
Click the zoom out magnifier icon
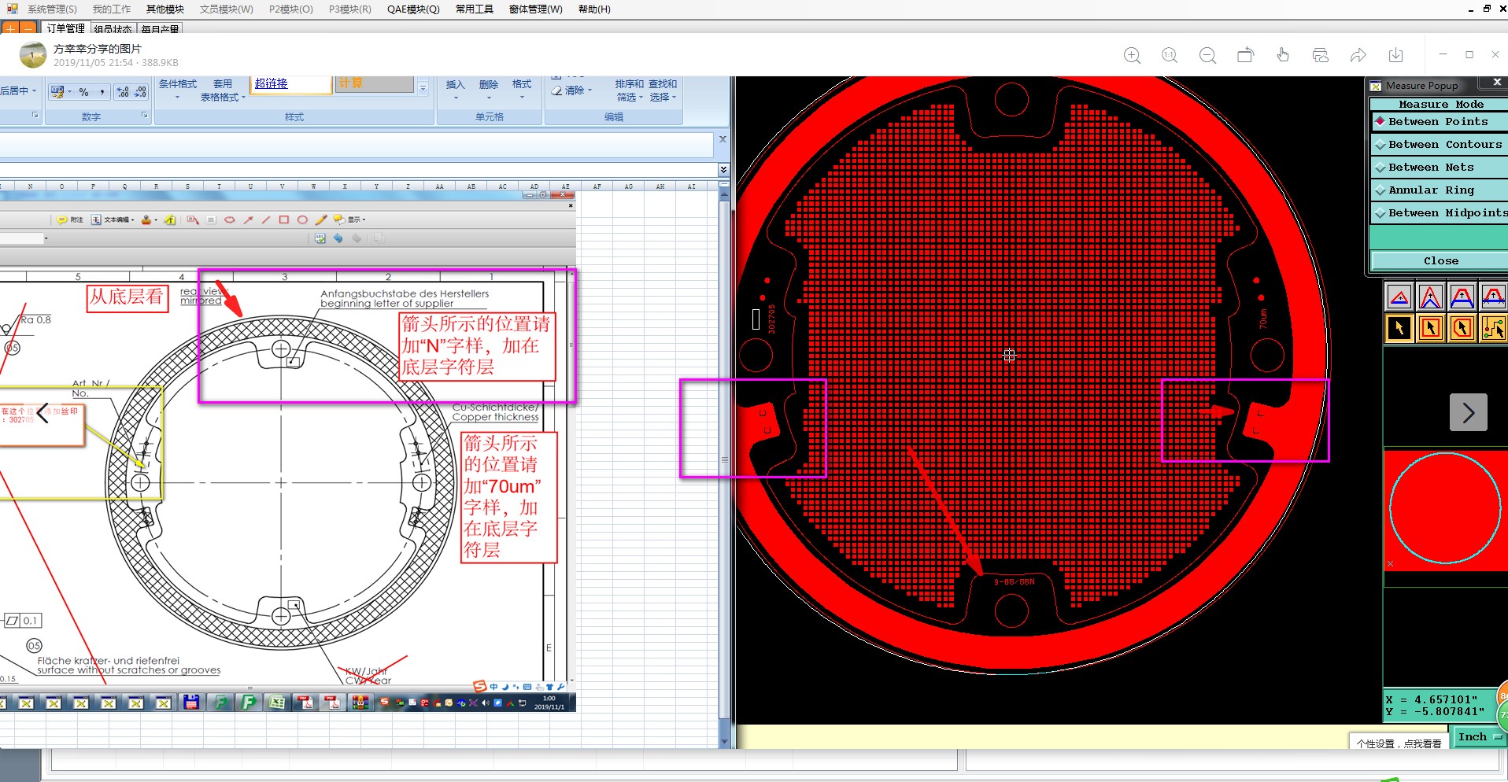(x=1207, y=55)
